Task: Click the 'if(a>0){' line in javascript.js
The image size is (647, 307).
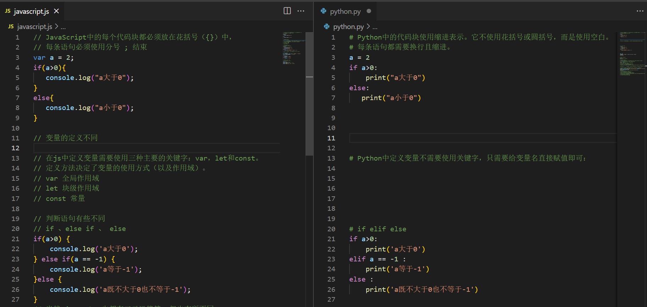Action: click(x=50, y=68)
